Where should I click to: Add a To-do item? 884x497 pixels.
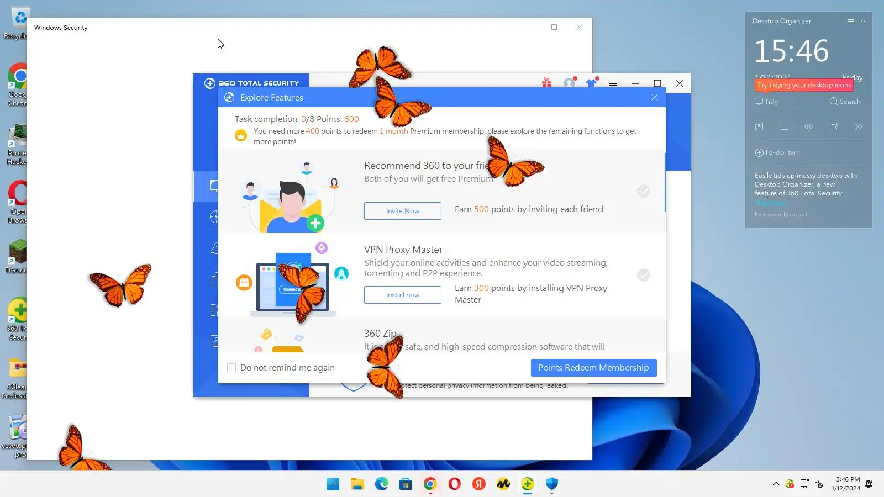[777, 152]
